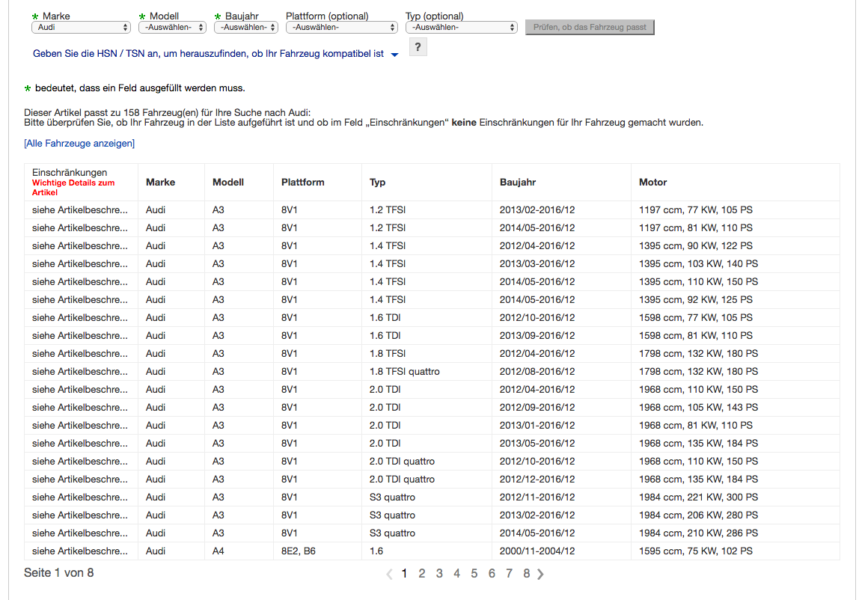Open the Typ (optional) dropdown

tap(461, 27)
